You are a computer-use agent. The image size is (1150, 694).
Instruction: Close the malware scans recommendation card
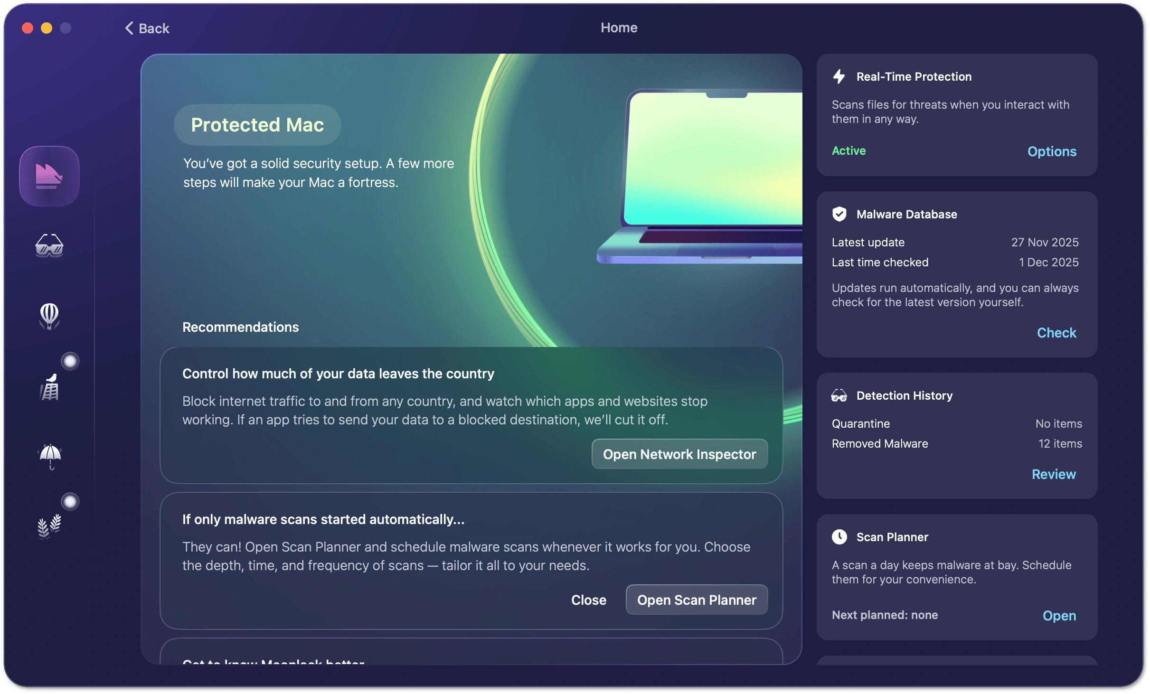pyautogui.click(x=589, y=600)
